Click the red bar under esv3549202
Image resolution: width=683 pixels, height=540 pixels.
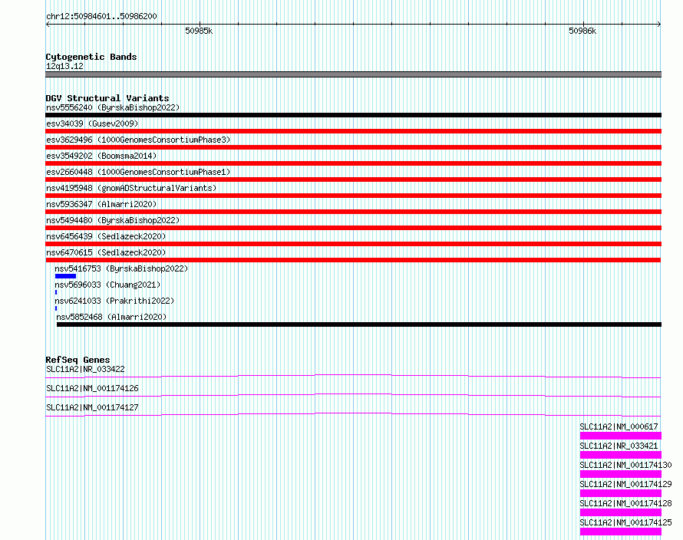click(353, 163)
